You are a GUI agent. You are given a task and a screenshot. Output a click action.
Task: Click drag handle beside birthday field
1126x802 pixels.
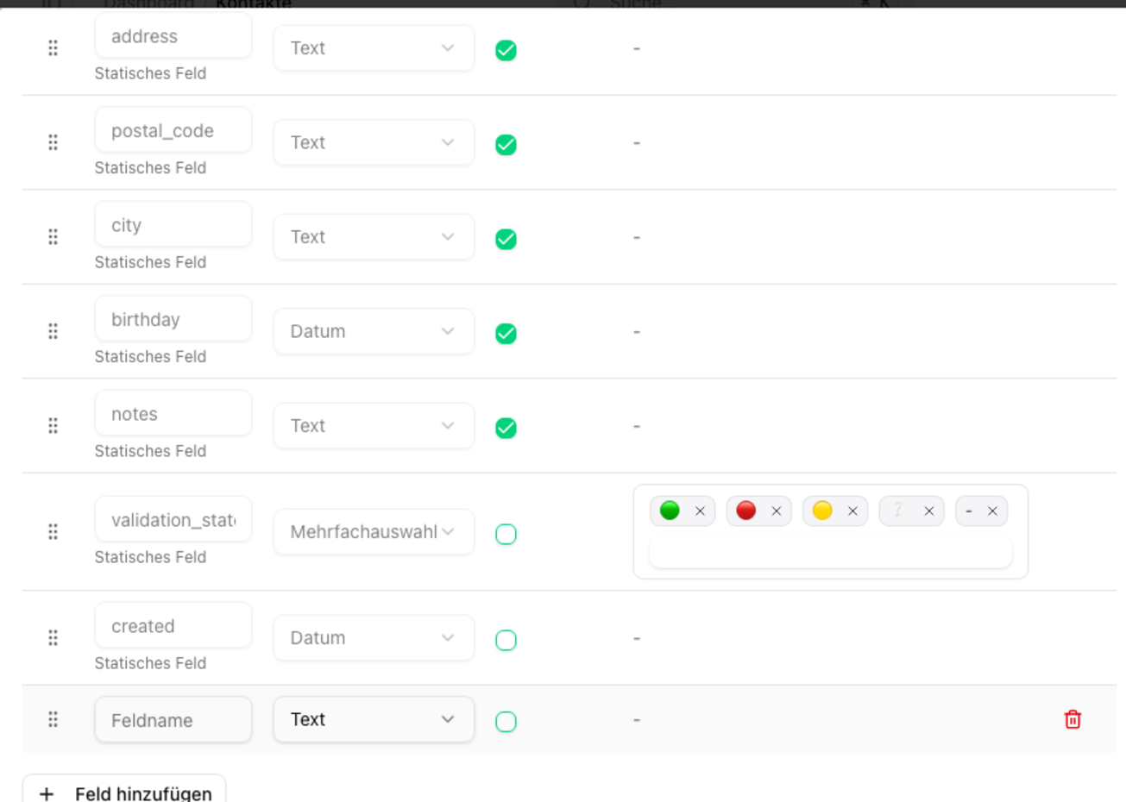pos(53,331)
